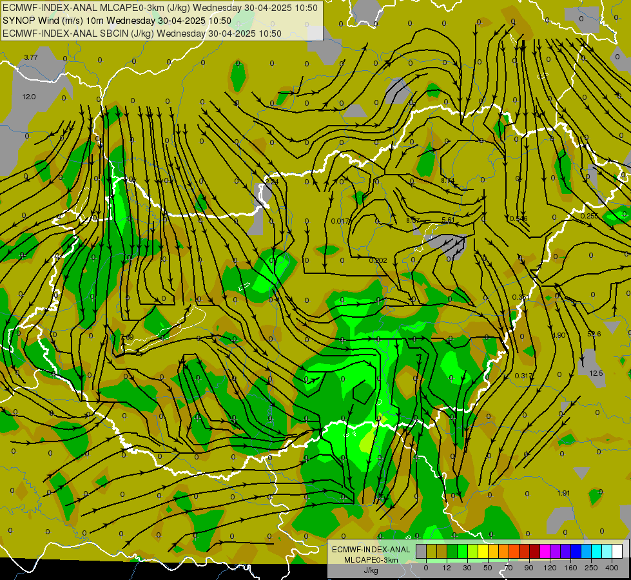Click the legend tick label '30'
The image size is (631, 580).
[467, 568]
